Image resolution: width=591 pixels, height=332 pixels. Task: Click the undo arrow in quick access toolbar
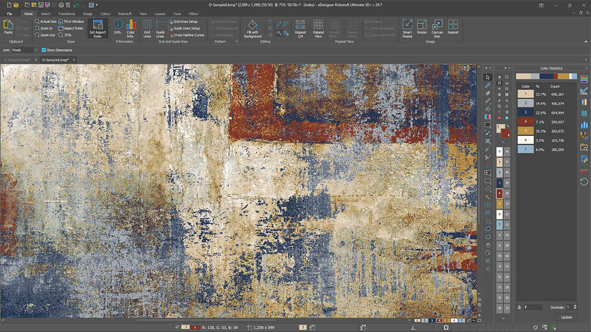pyautogui.click(x=77, y=5)
